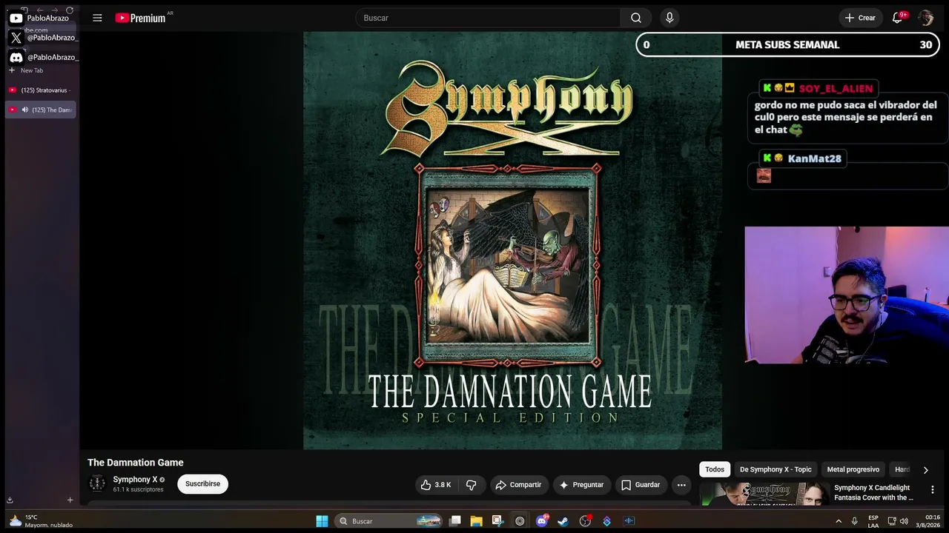The height and width of the screenshot is (533, 949).
Task: Open the Windows Start menu
Action: click(x=322, y=521)
